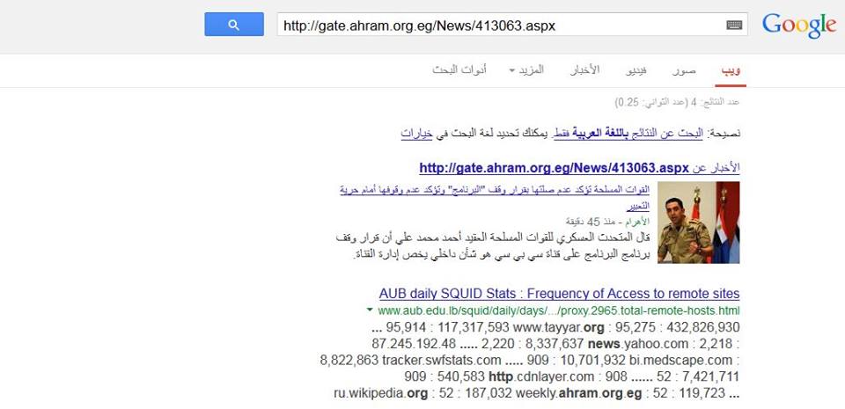
Task: Click the blue magnifier search button
Action: (x=234, y=25)
